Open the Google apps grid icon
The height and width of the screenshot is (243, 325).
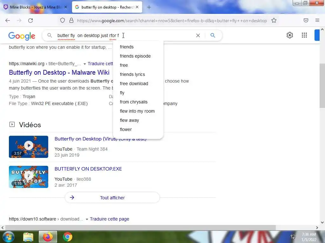(x=304, y=35)
